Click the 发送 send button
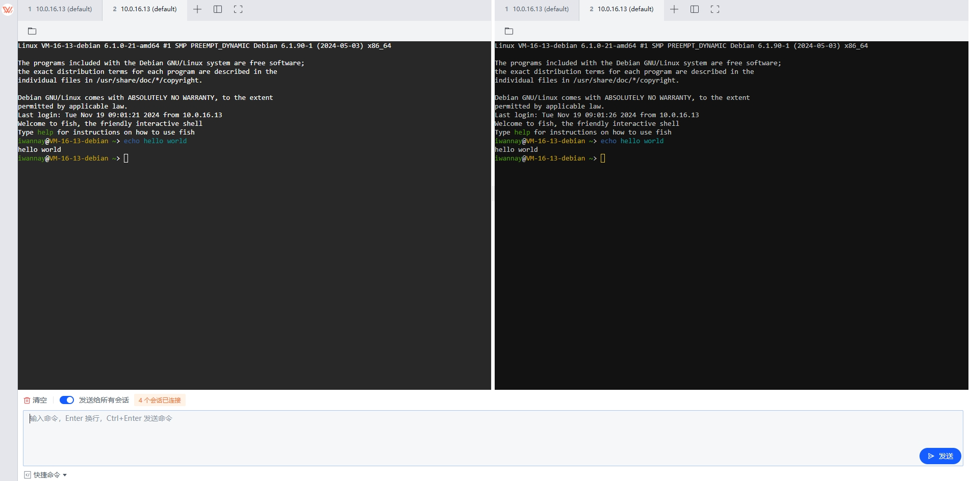Screen dimensions: 970x481 [x=940, y=456]
